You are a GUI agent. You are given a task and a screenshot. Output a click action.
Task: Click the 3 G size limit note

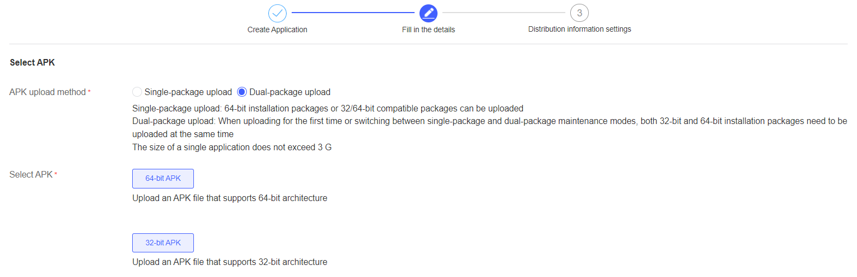tap(232, 147)
